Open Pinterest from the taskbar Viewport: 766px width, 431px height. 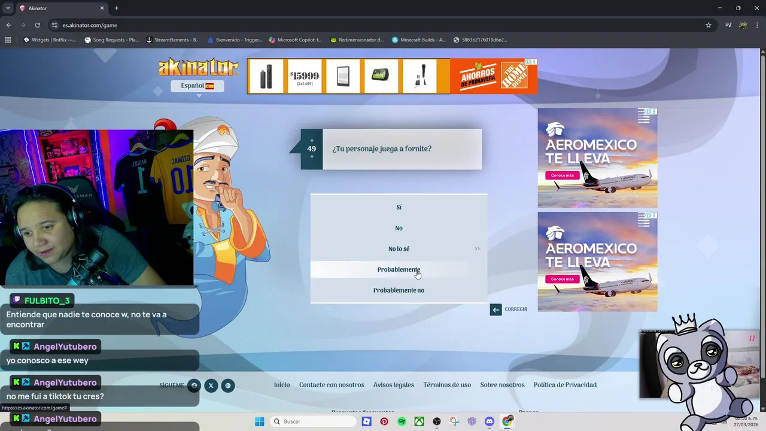tap(384, 421)
